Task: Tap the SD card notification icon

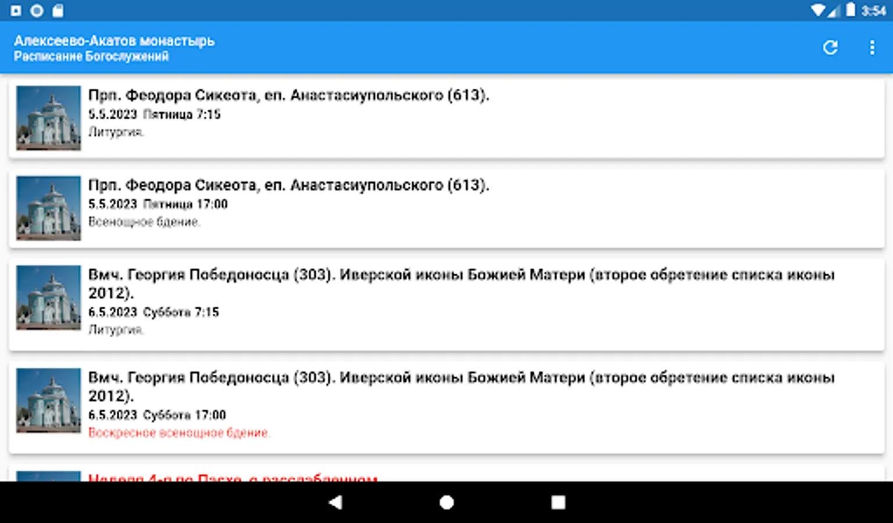Action: [58, 10]
